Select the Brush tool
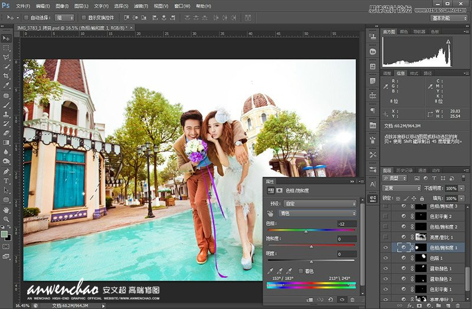 tap(6, 105)
